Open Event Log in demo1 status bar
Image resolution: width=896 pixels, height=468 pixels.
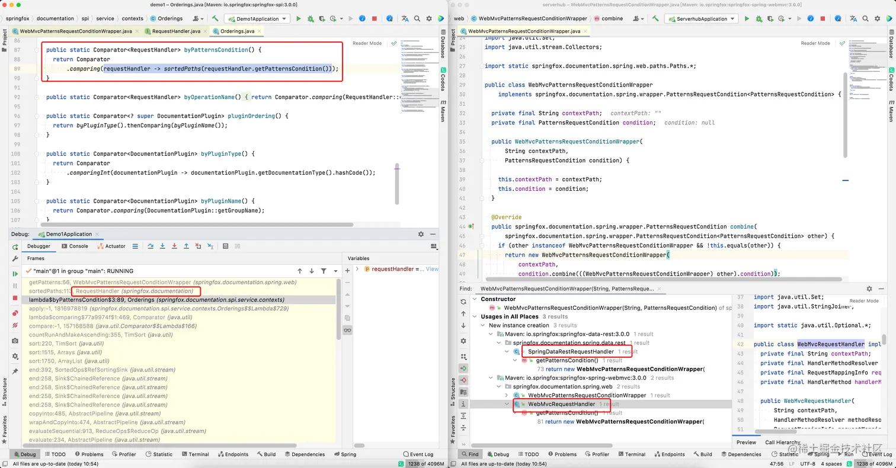point(418,454)
